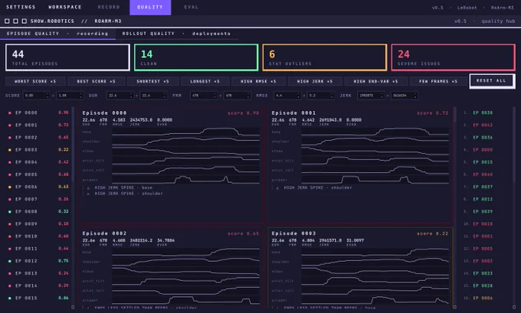The image size is (521, 313).
Task: Click the orange status square of EP 0006
Action: 10,187
